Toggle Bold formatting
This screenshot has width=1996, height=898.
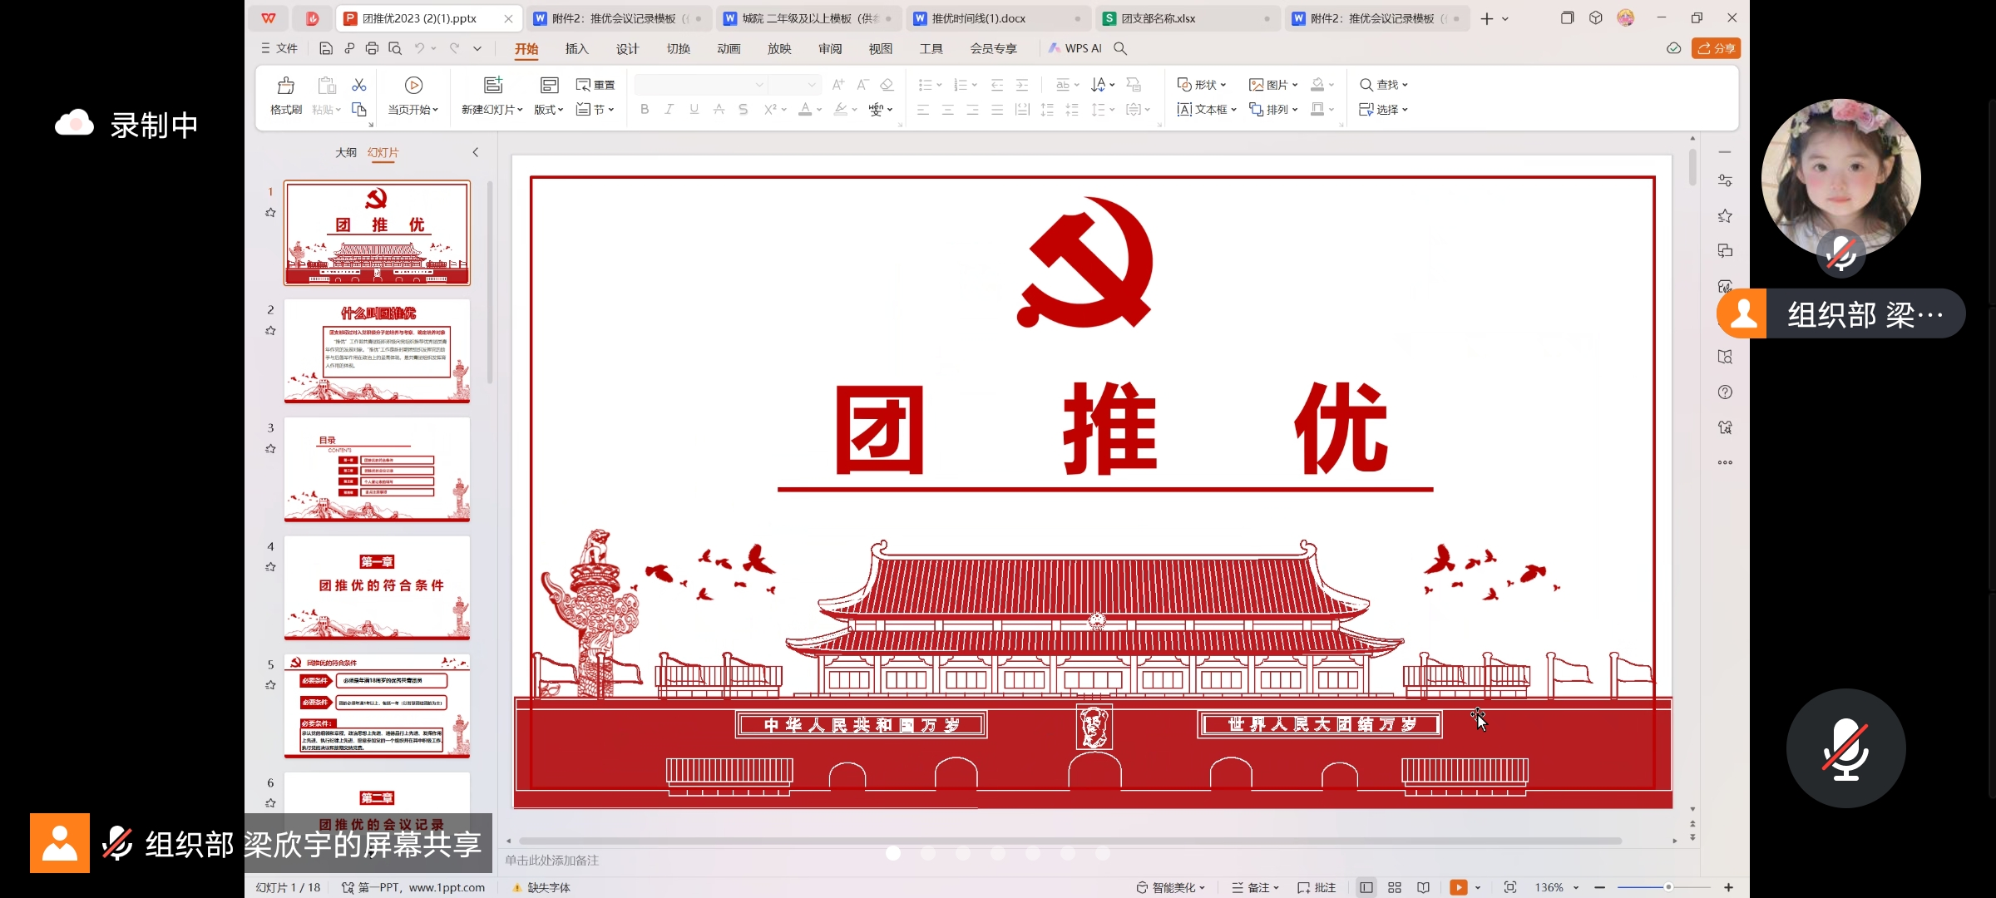(x=645, y=109)
